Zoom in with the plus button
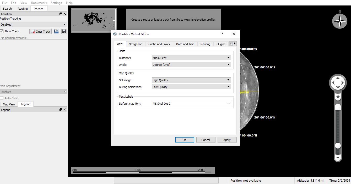The width and height of the screenshot is (351, 184). pos(338,107)
